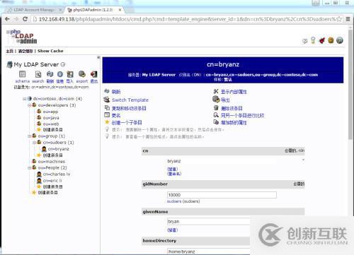Click the export icon in server toolbar

point(82,74)
